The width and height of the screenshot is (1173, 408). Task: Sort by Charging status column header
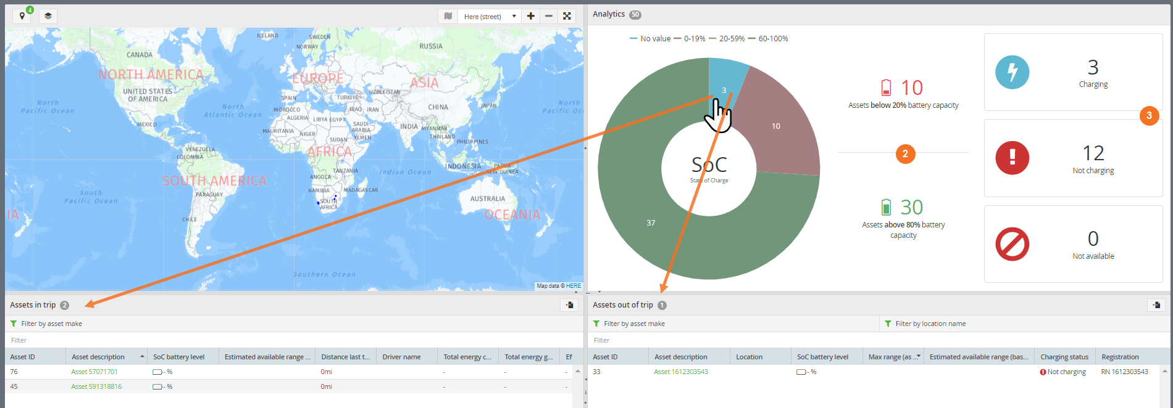(1064, 357)
